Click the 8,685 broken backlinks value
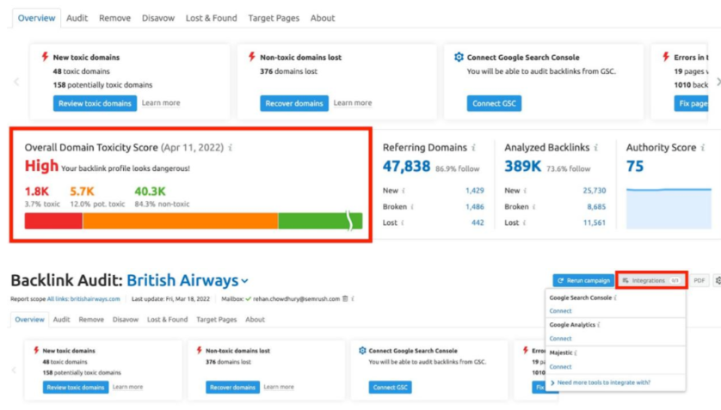The height and width of the screenshot is (410, 721). pos(596,206)
